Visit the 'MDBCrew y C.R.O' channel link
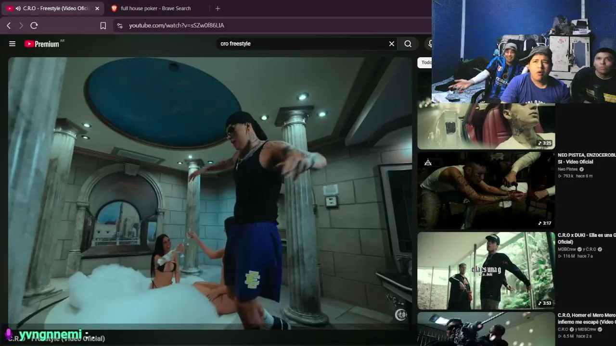Image resolution: width=616 pixels, height=346 pixels. coord(580,249)
